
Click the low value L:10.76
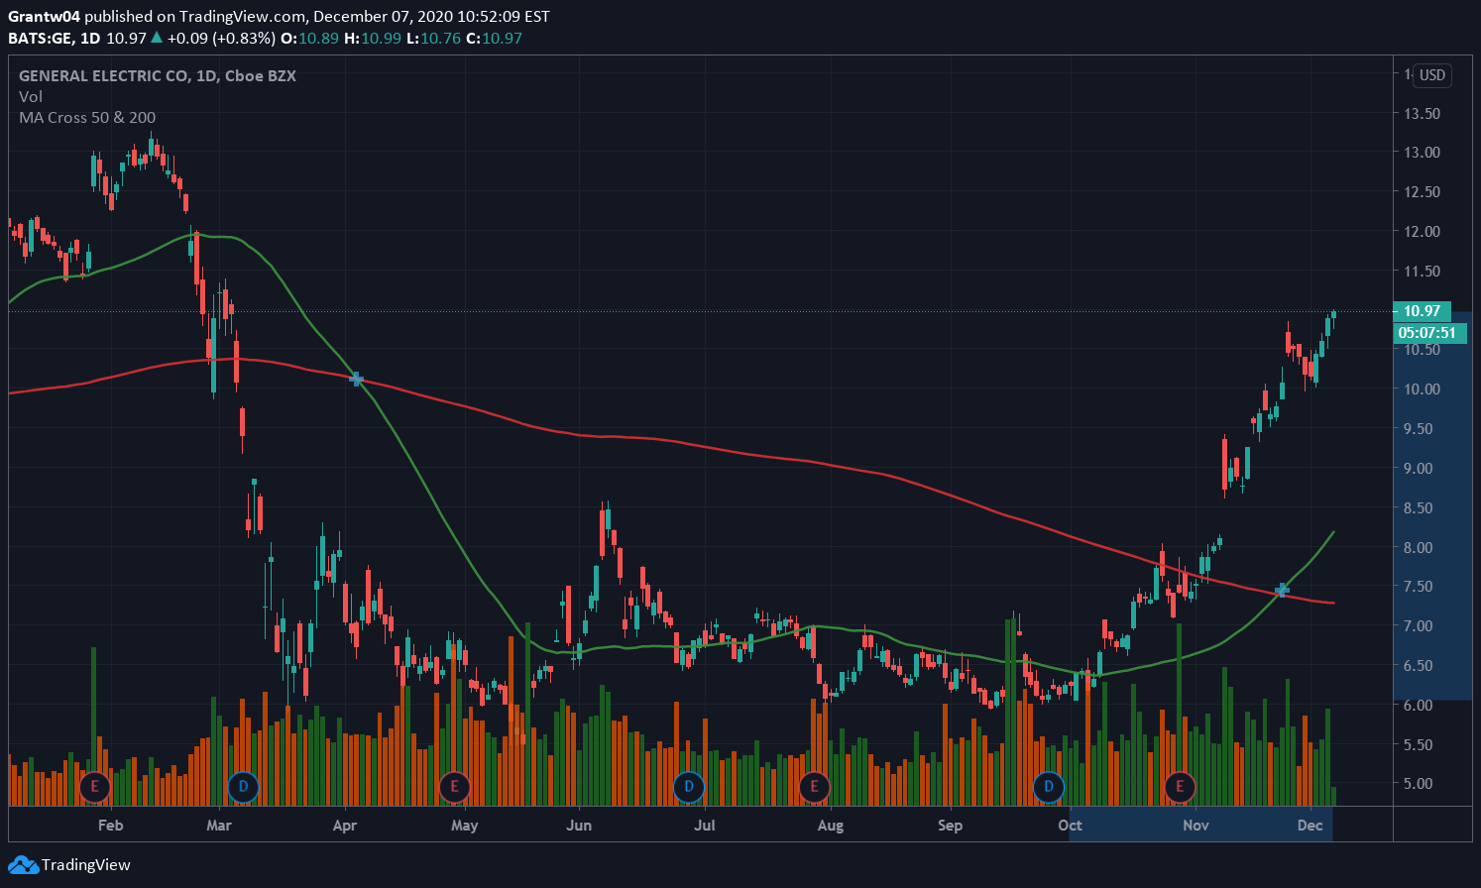tap(433, 39)
